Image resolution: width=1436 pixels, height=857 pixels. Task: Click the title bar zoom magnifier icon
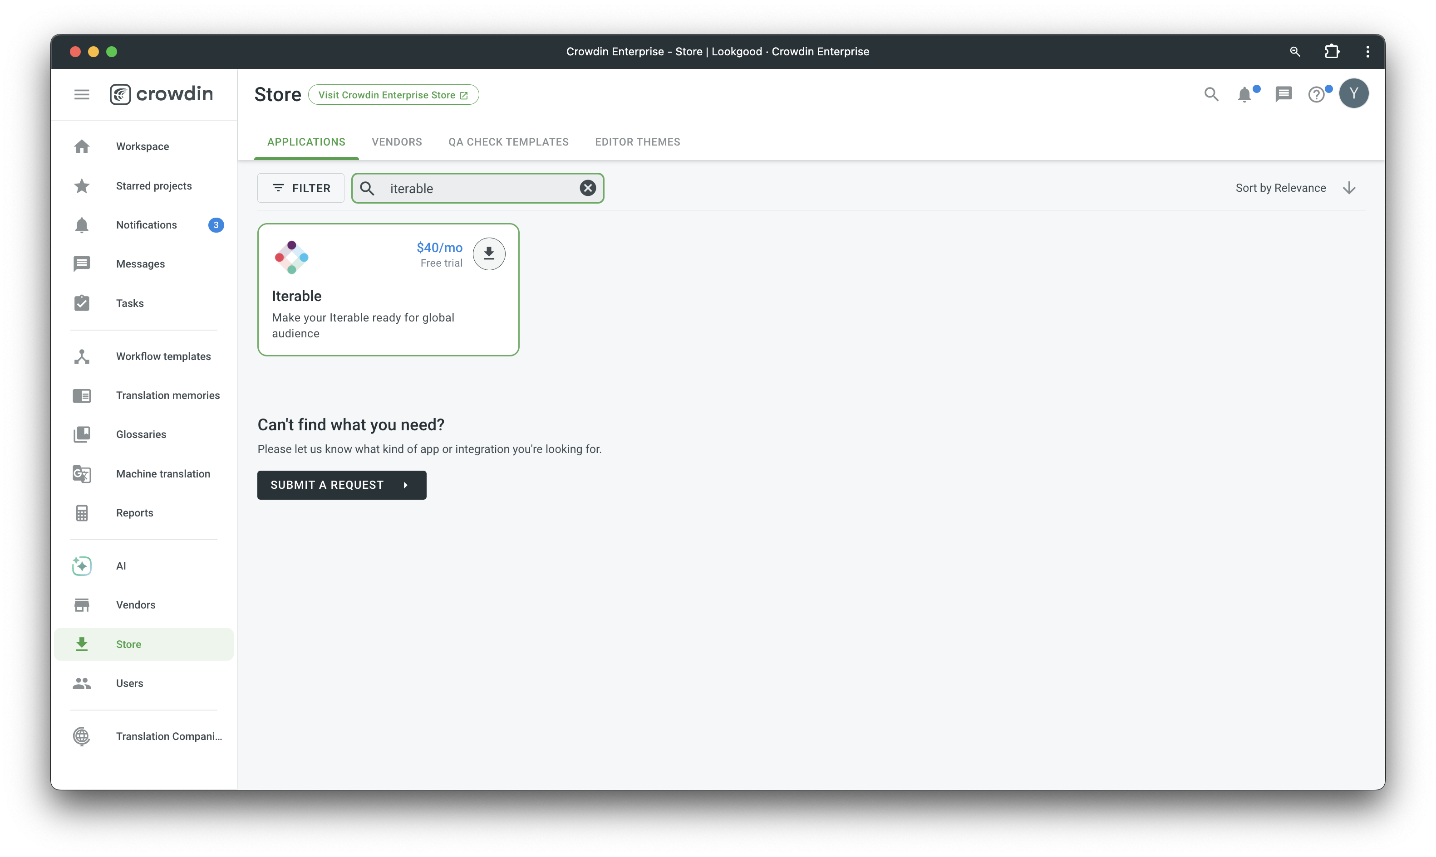(1294, 51)
